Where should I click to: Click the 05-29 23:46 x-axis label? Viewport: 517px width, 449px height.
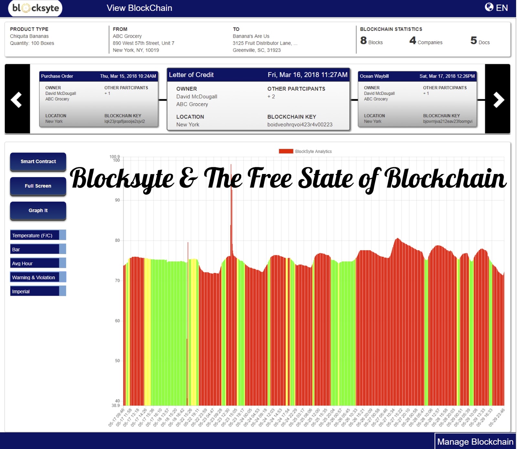pyautogui.click(x=497, y=418)
